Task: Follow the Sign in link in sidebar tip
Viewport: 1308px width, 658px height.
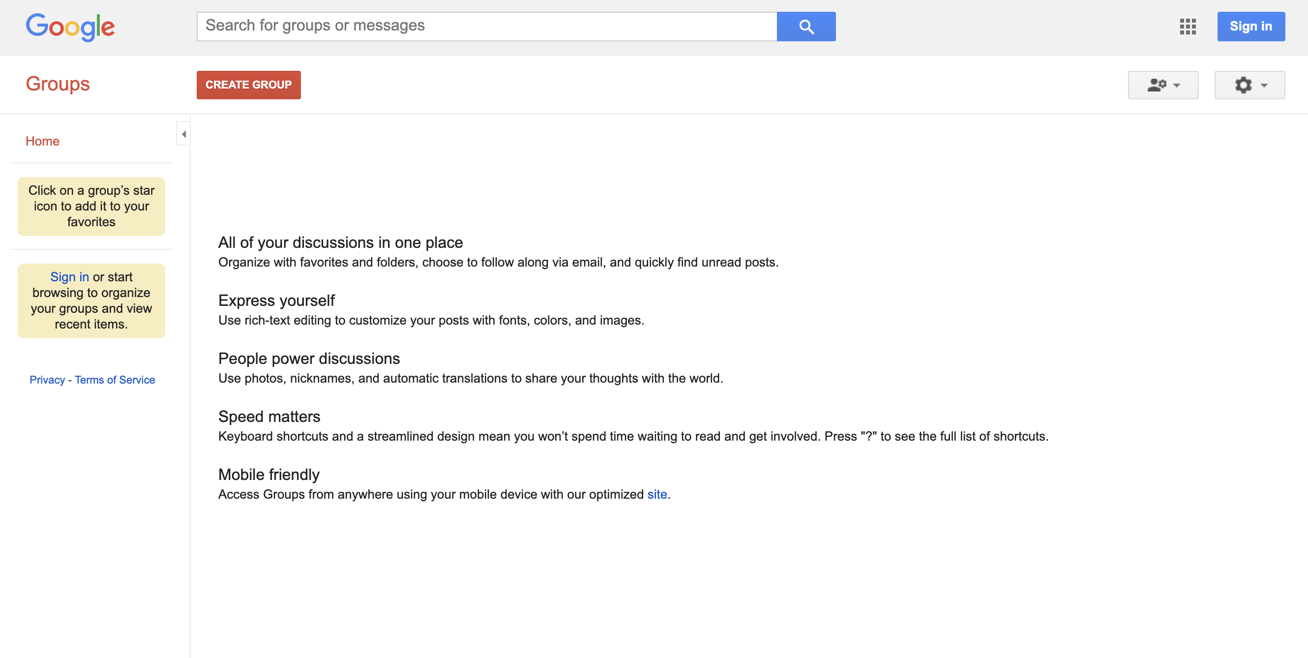Action: click(x=69, y=277)
